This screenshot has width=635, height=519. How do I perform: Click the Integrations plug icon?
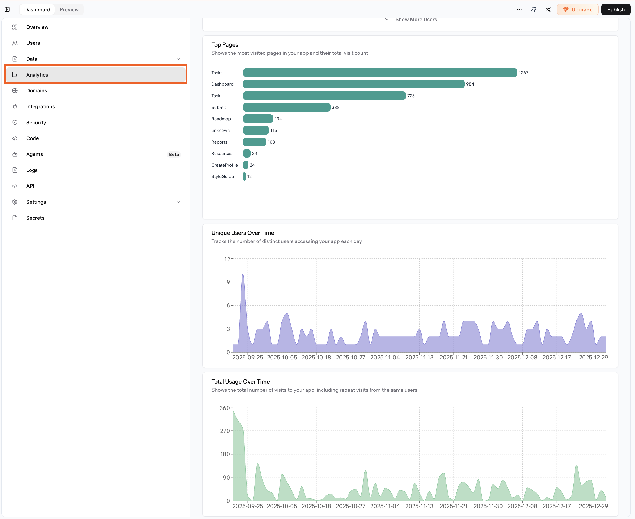[15, 106]
